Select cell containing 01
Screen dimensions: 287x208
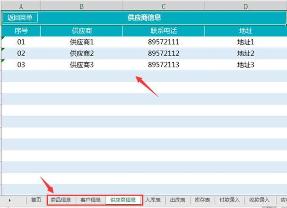(21, 42)
